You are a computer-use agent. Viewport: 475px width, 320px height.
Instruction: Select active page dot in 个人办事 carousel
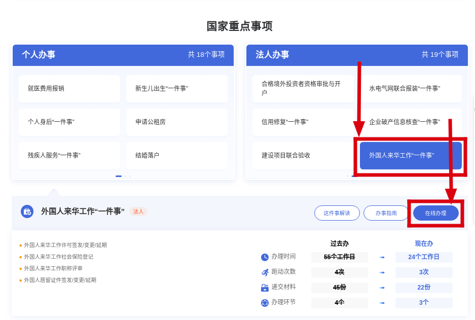[119, 176]
